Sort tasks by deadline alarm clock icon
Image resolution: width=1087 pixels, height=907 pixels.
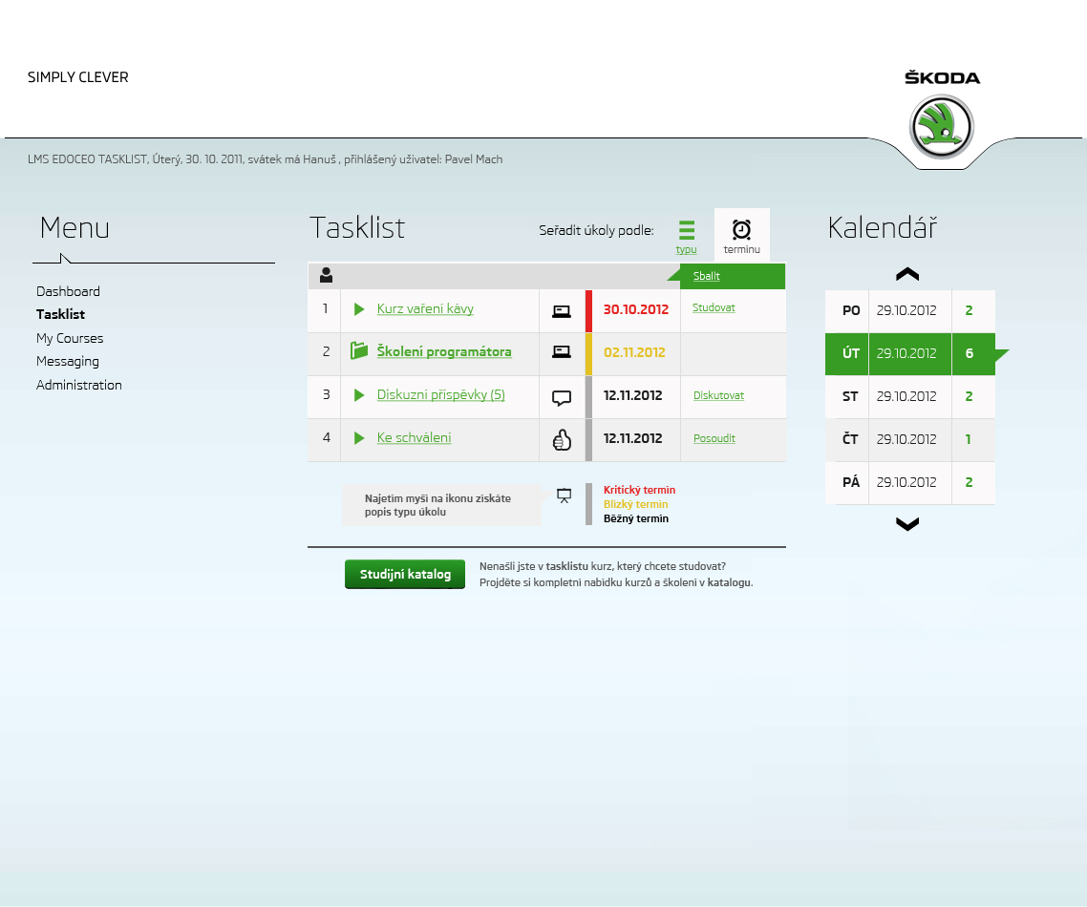pyautogui.click(x=741, y=229)
